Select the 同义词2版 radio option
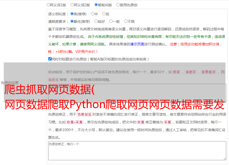This screenshot has height=165, width=229. [x=72, y=5]
